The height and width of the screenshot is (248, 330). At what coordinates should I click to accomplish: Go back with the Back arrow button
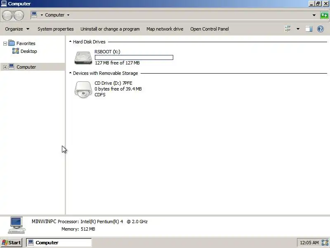[x=7, y=15]
